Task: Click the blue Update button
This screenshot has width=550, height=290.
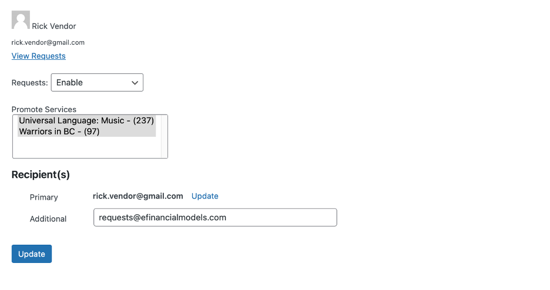Action: [32, 254]
